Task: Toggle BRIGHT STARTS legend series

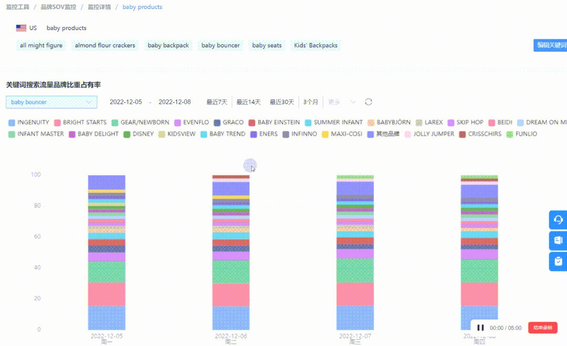Action: pos(80,123)
